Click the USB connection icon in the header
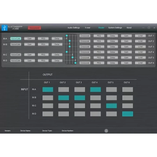 [x=5, y=28]
